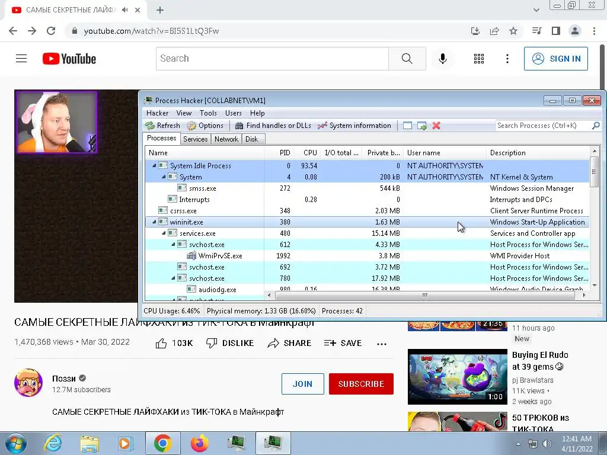Click the DISLIKE button

click(230, 343)
